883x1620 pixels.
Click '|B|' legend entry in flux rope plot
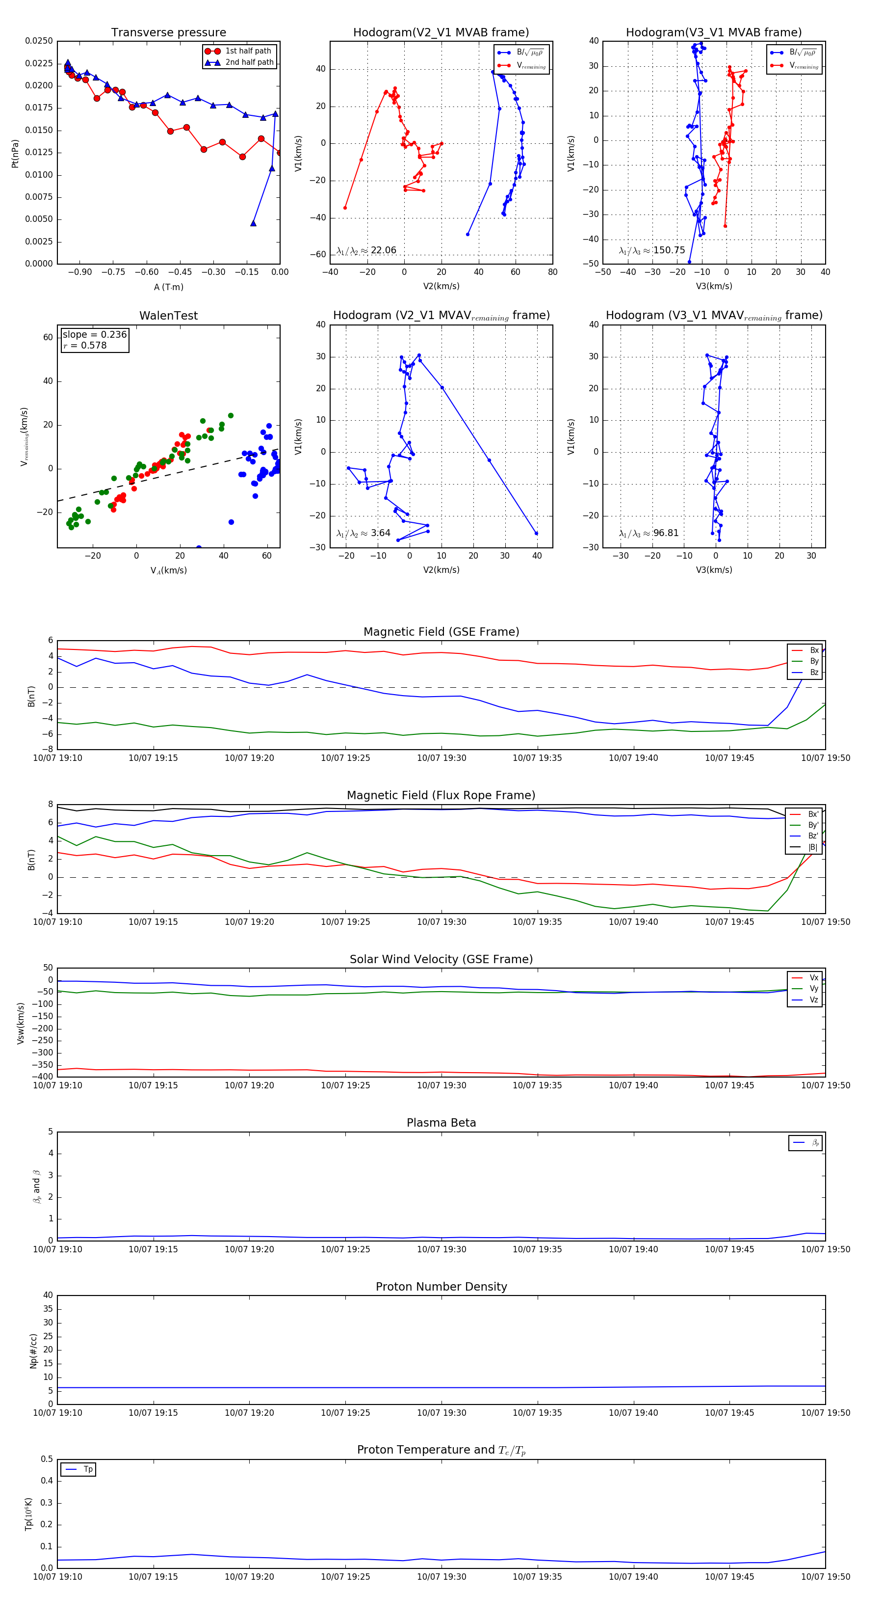805,847
